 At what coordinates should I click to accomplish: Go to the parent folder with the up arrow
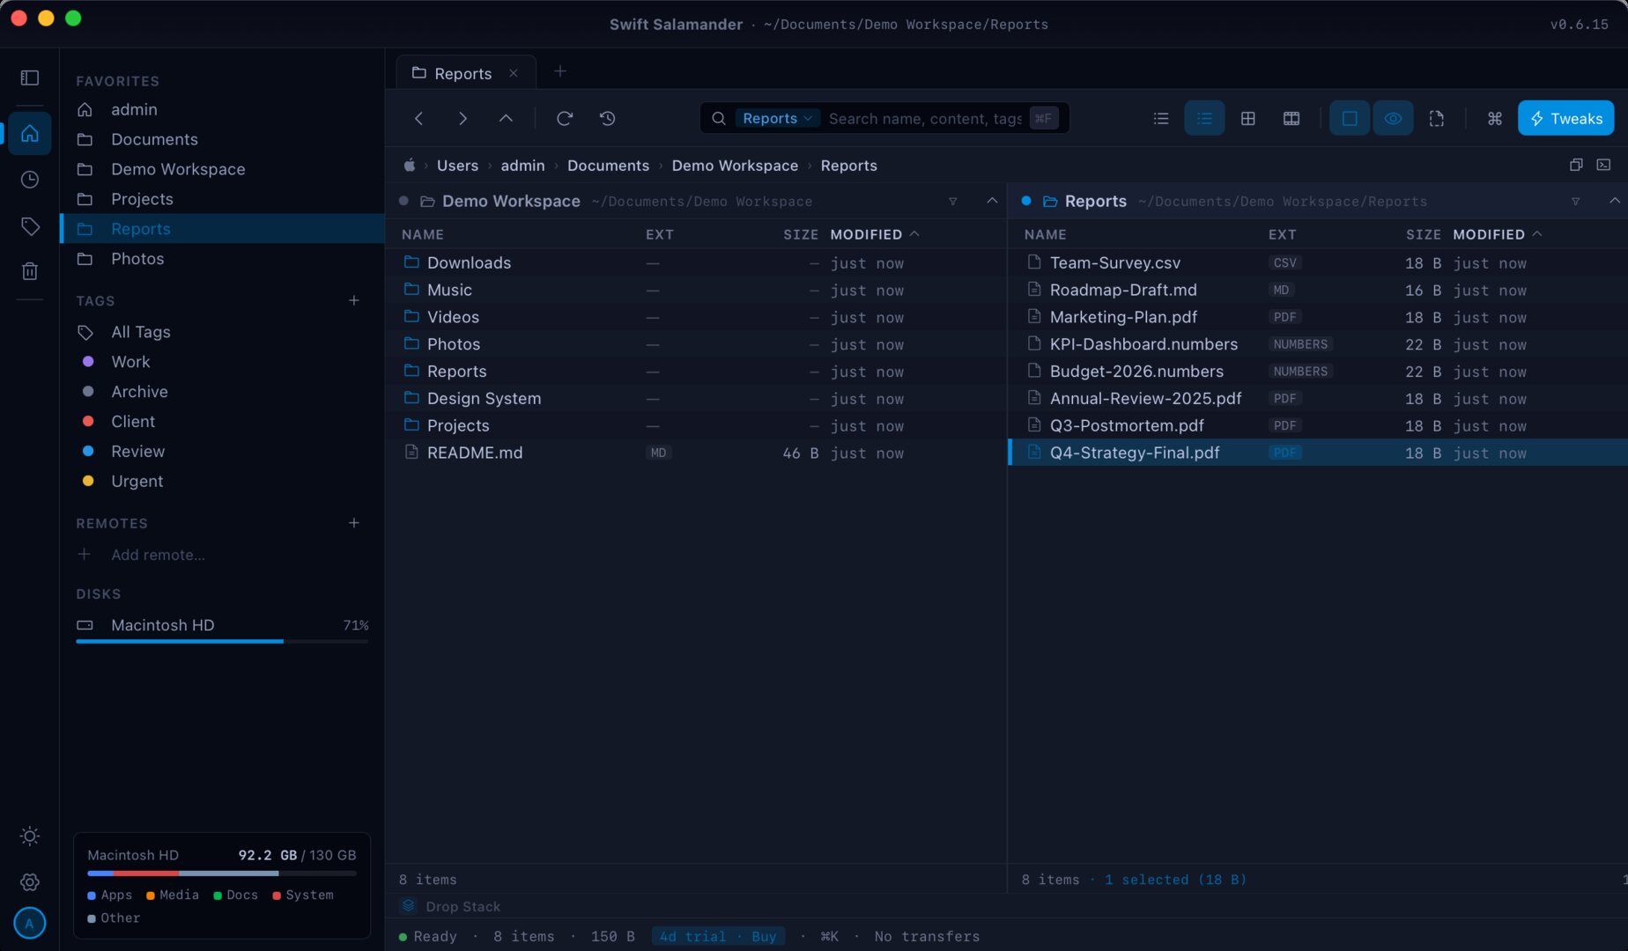point(506,118)
